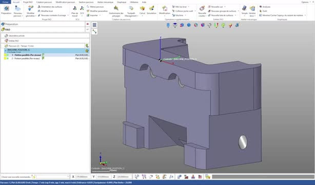Click the Préparation ribbon icon
315x185 pixels.
point(6,10)
